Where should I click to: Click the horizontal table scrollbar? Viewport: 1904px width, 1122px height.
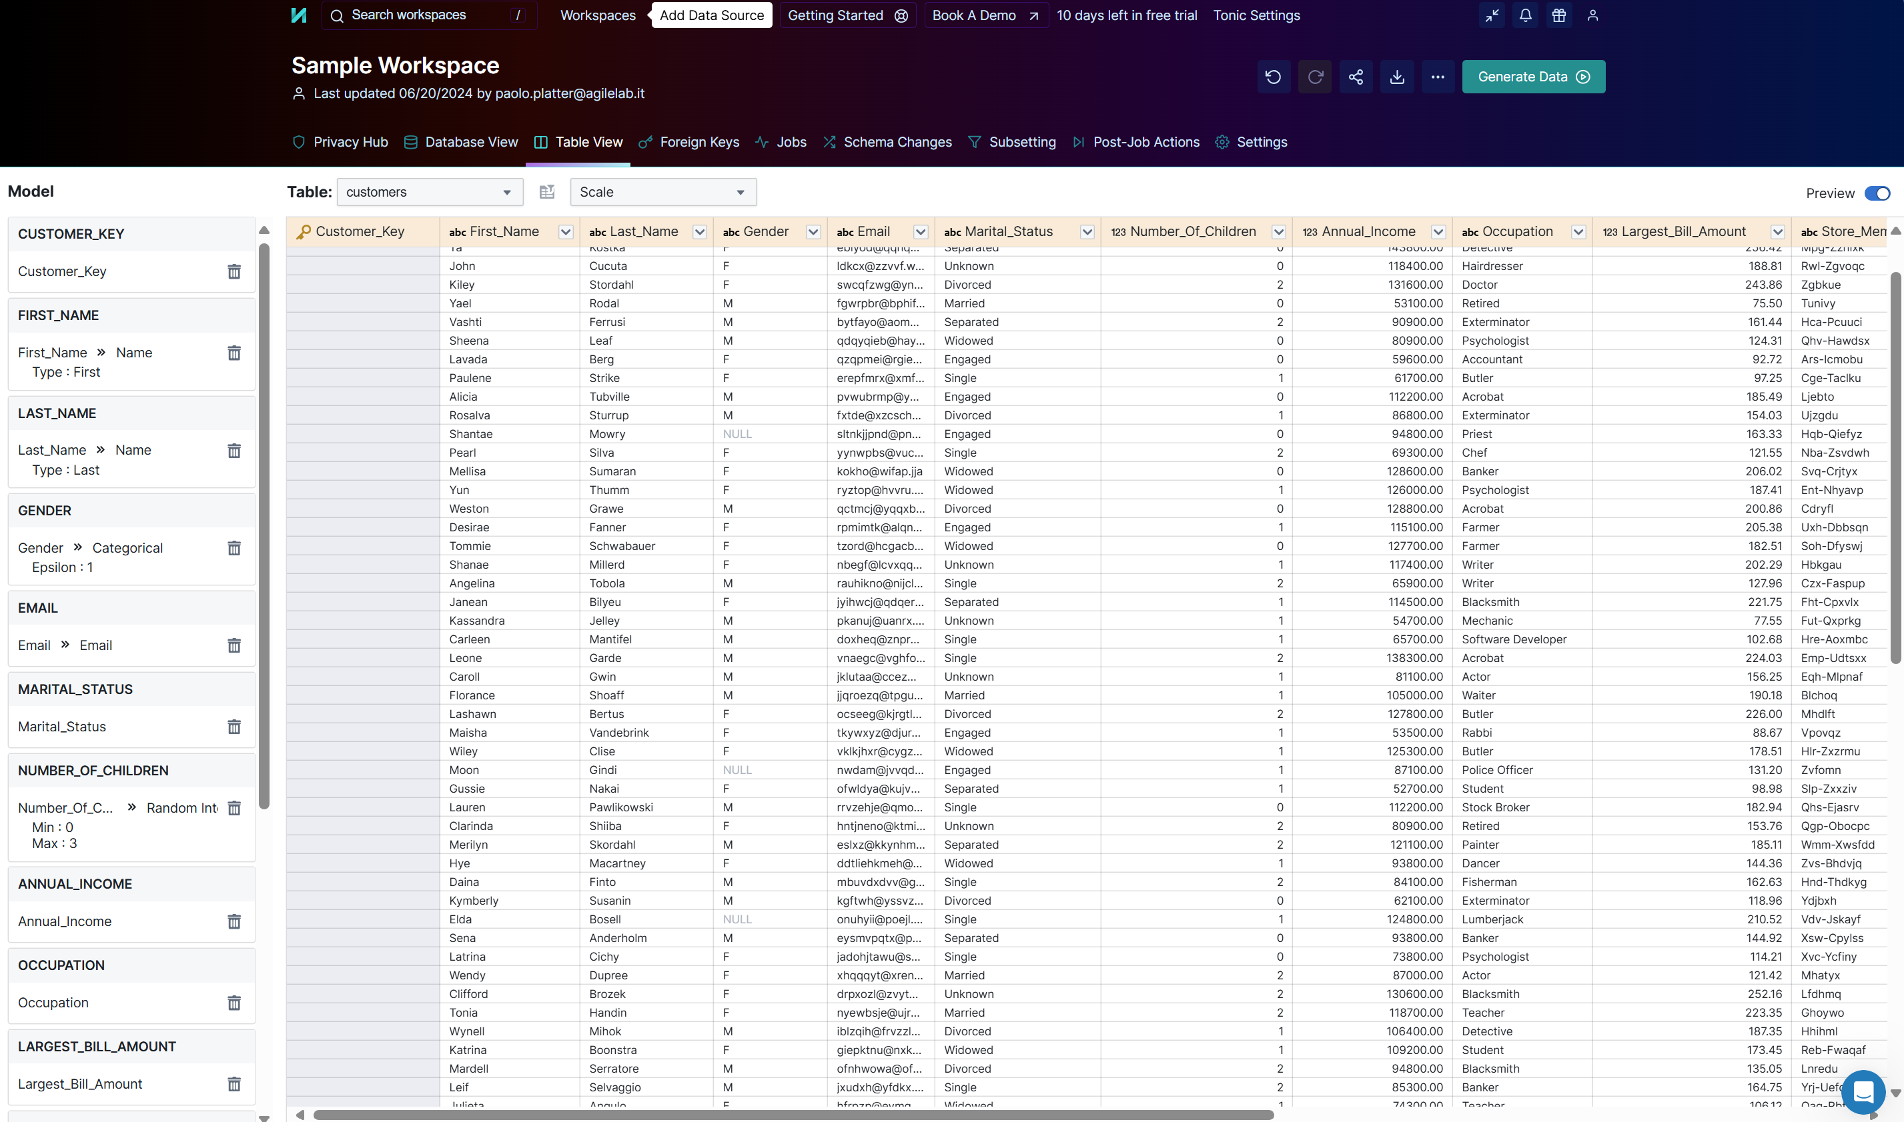tap(793, 1115)
